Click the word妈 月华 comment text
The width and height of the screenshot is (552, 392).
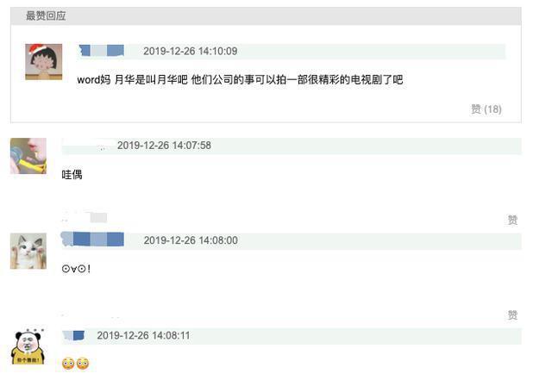pos(240,80)
